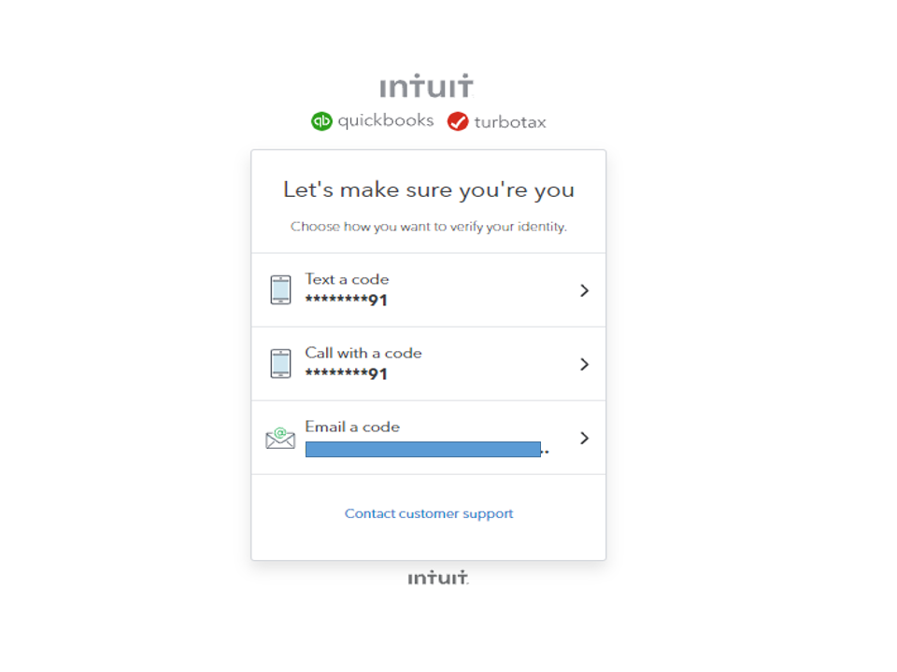Click the TurboTax red checkmark icon

(x=458, y=121)
